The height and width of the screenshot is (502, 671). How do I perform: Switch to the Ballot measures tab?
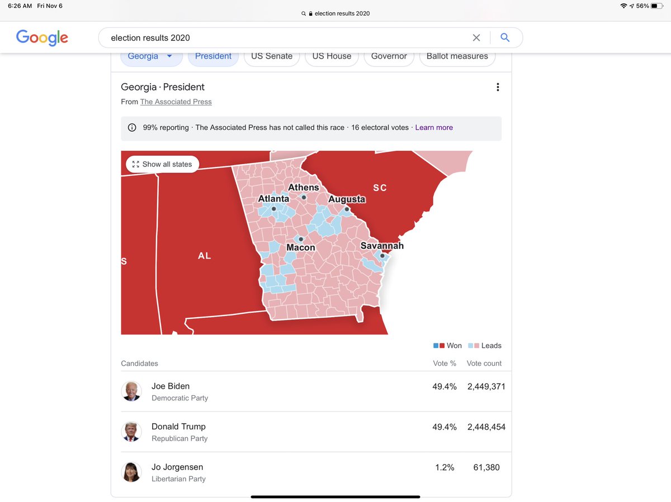tap(457, 56)
